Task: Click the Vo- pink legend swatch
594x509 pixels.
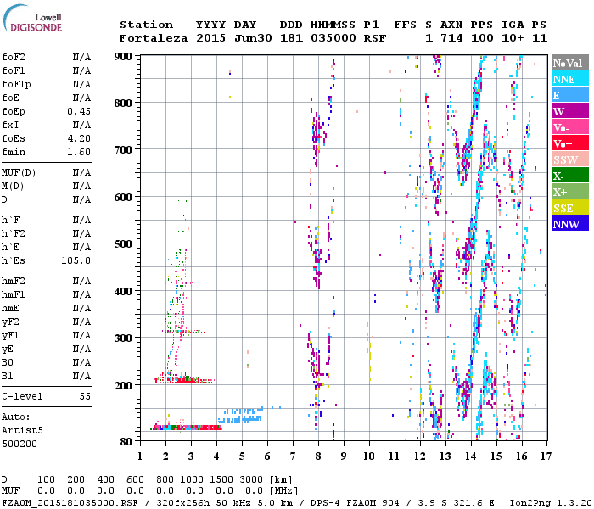Action: tap(569, 127)
